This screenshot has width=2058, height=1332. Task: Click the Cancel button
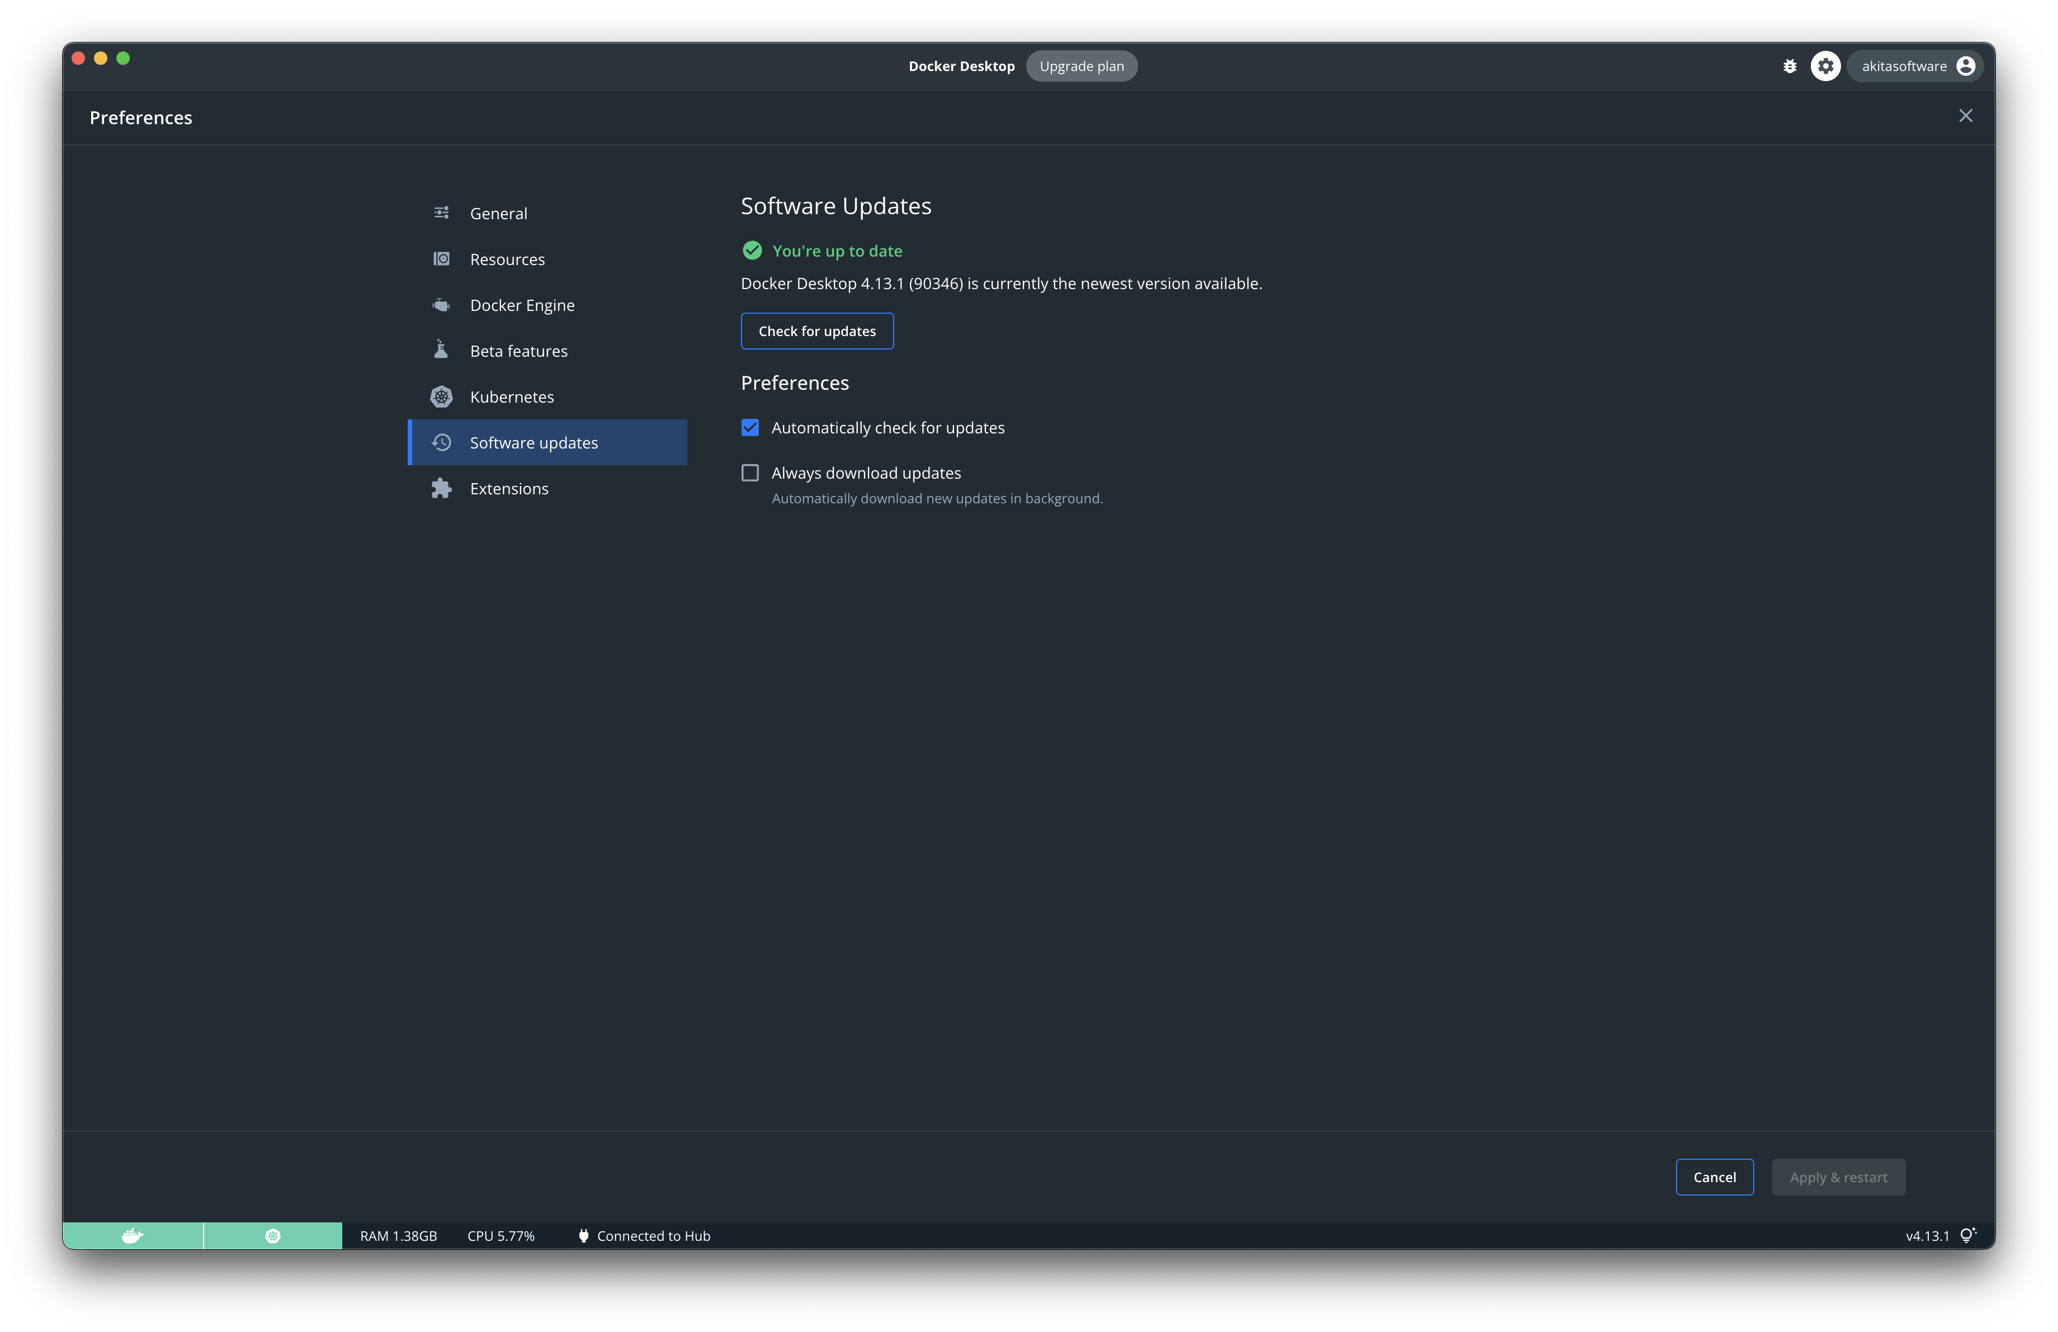(1714, 1177)
